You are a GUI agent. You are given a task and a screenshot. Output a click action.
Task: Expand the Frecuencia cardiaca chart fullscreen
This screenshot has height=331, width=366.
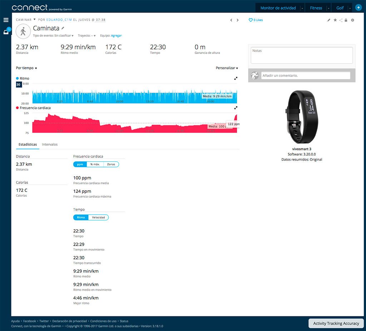point(236,108)
